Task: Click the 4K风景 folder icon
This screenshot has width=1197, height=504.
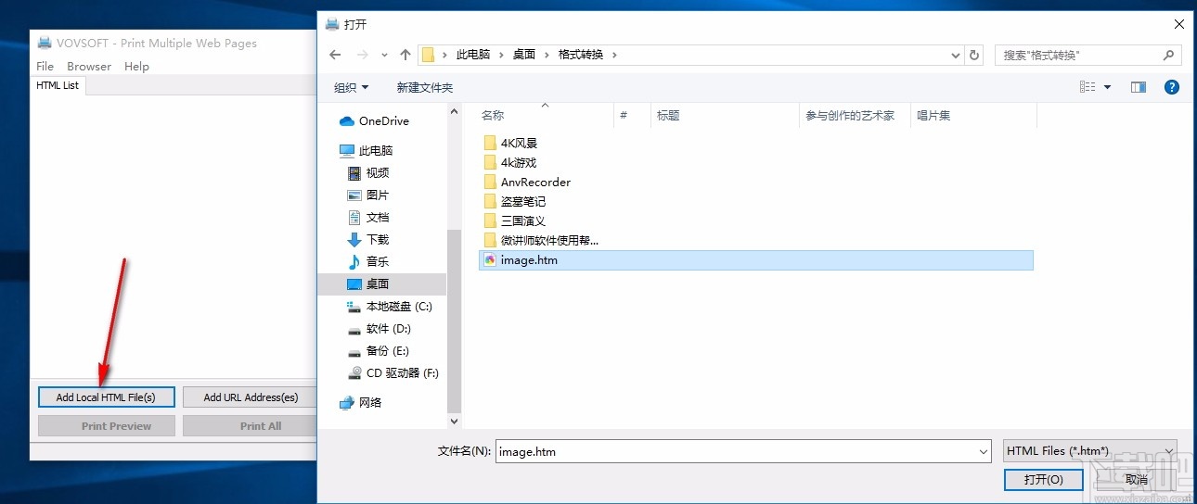Action: pos(490,144)
